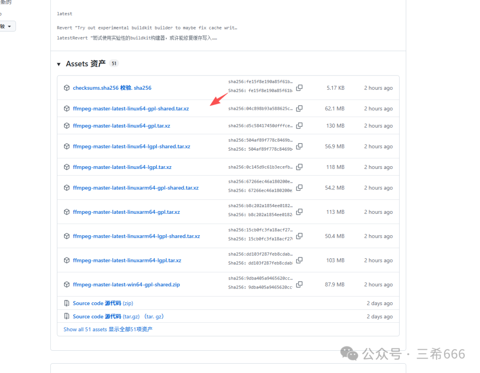Download ffmpeg-master-latest-linuxarm64-gpl-shared.tar.xz
The width and height of the screenshot is (480, 373).
click(136, 188)
